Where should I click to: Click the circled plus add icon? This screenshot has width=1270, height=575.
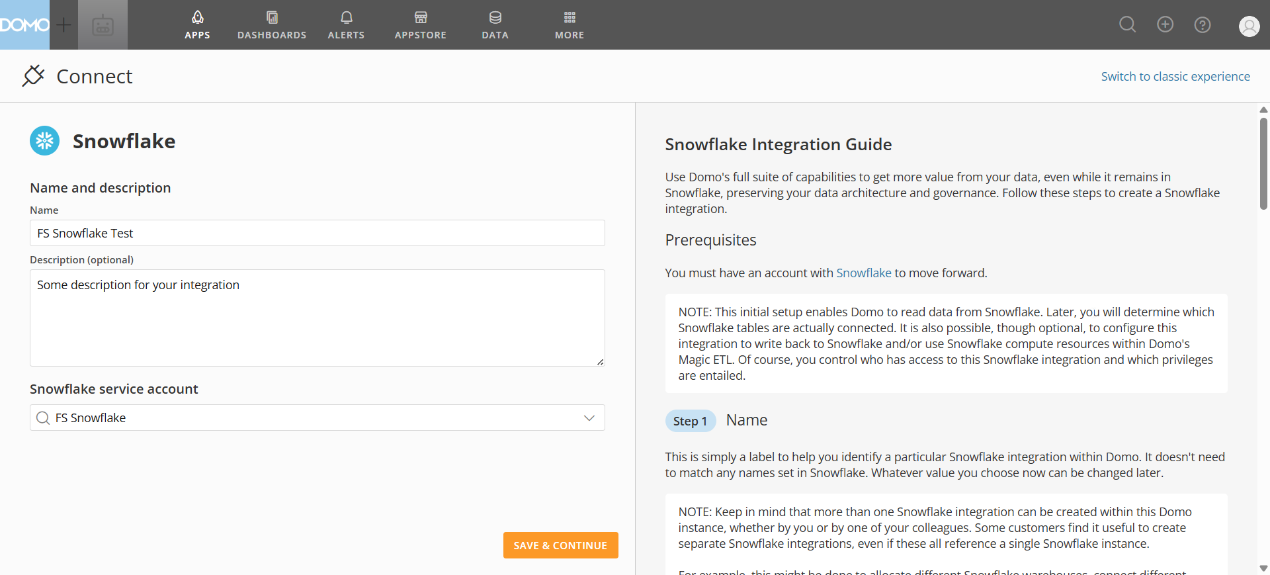(x=1165, y=24)
